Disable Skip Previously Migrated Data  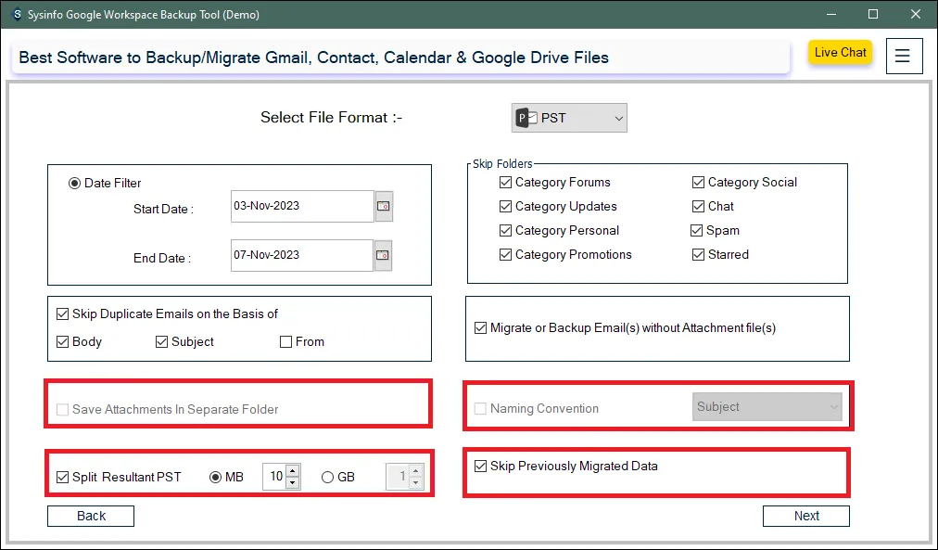click(x=480, y=467)
